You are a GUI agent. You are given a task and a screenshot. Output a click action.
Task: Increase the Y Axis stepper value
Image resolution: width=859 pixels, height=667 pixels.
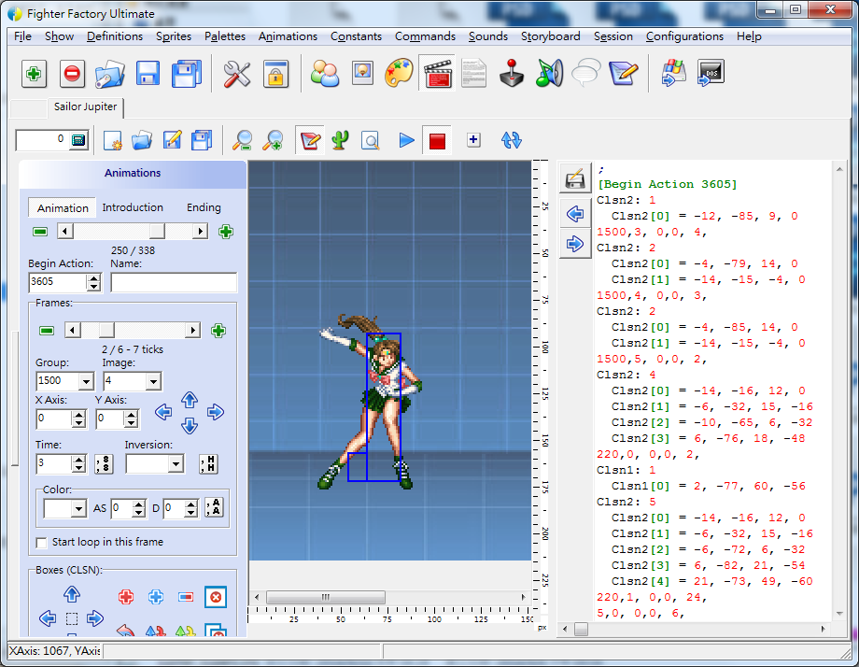pos(131,415)
